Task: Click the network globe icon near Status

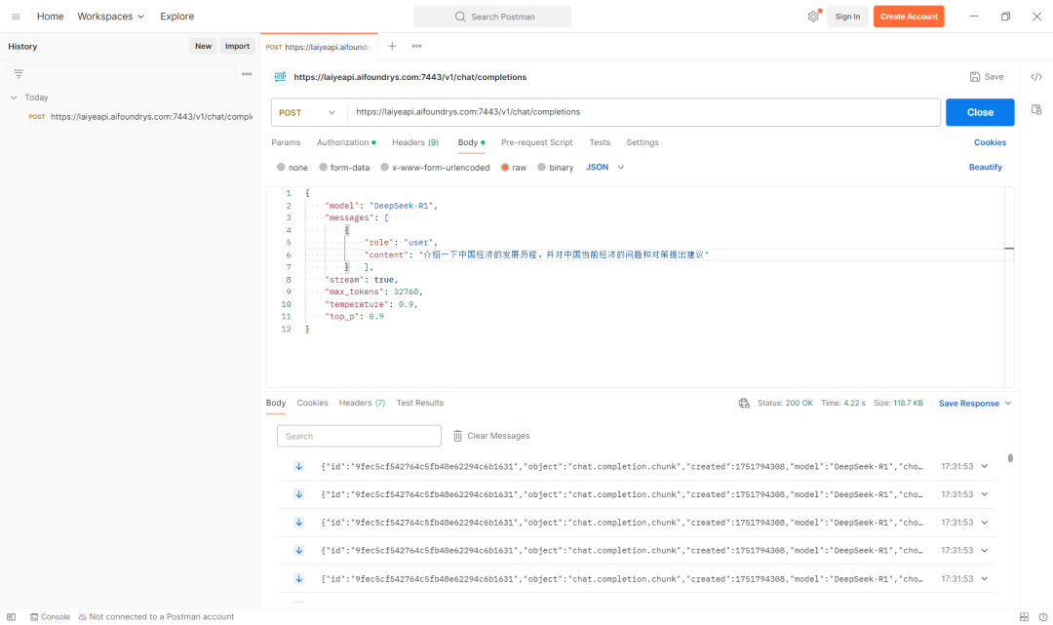Action: click(743, 403)
